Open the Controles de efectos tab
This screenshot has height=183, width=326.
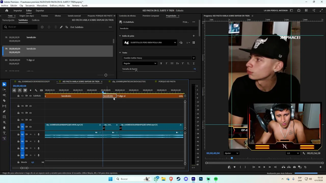[x=127, y=16]
